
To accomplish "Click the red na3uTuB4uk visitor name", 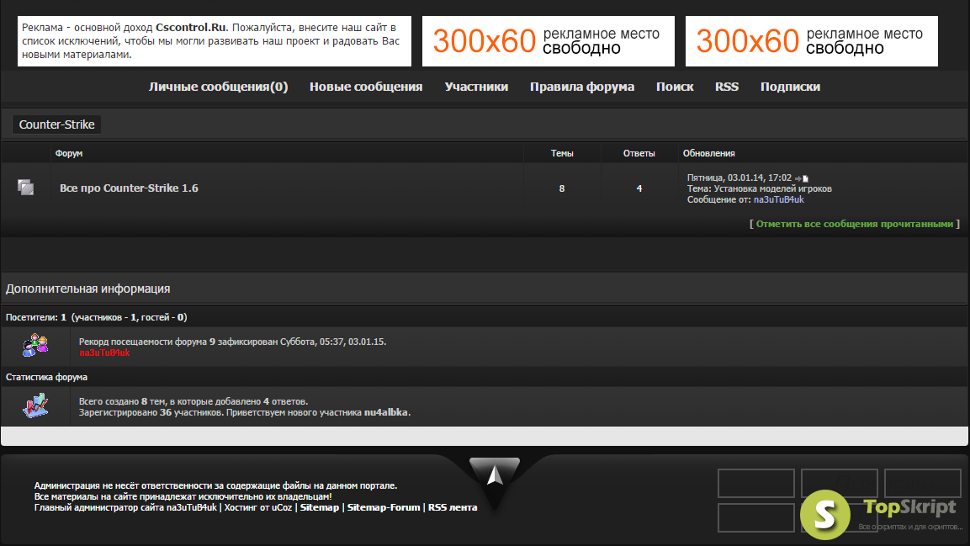I will click(x=104, y=353).
